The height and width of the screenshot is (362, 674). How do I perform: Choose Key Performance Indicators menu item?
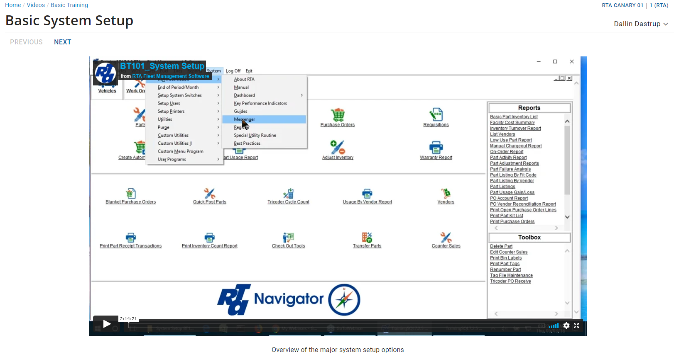[x=260, y=103]
